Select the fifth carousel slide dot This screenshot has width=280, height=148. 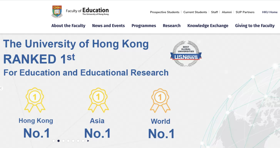click(73, 141)
